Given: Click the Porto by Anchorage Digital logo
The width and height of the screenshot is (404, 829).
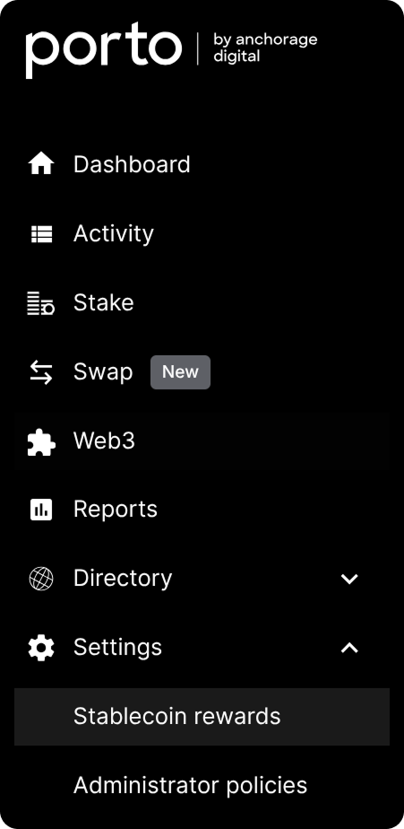Looking at the screenshot, I should 172,50.
